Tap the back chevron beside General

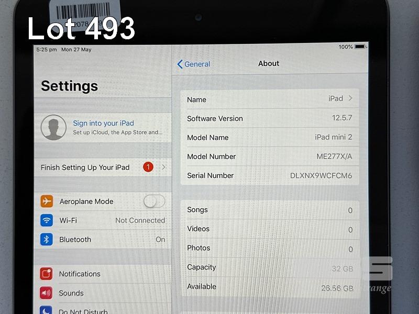pyautogui.click(x=180, y=64)
